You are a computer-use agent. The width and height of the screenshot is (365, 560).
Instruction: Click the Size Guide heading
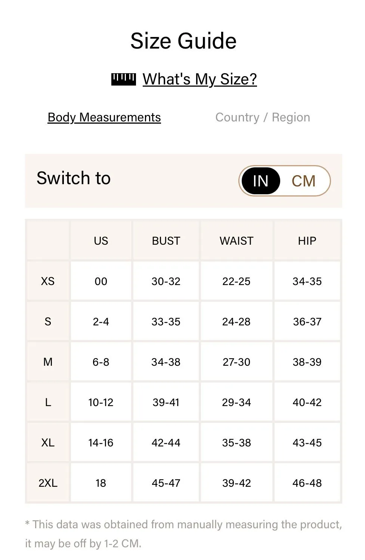pos(183,41)
